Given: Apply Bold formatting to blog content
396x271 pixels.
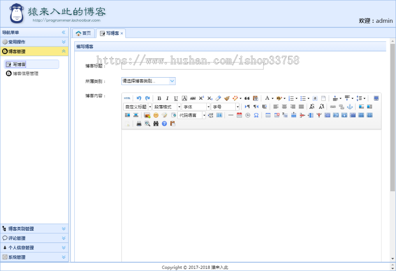Looking at the screenshot, I should tap(158, 98).
